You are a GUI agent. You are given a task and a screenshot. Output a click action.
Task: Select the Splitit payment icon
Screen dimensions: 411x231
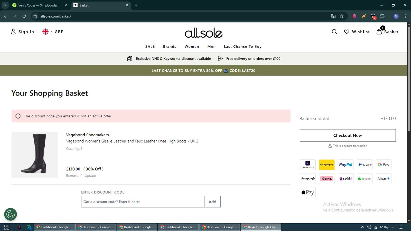(x=346, y=179)
